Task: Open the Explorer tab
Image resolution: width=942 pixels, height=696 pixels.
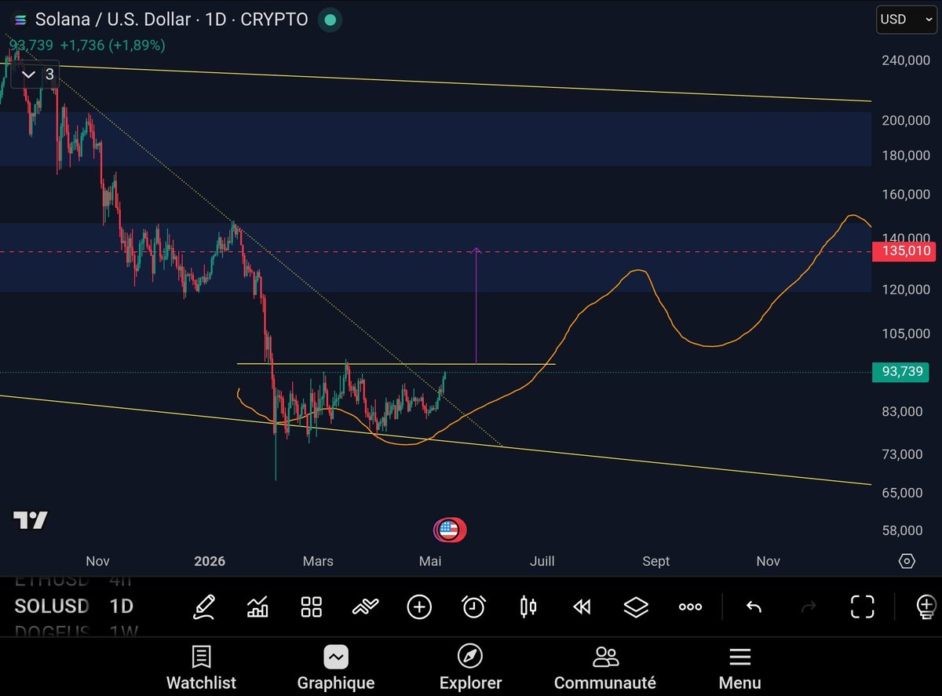Action: (x=470, y=669)
